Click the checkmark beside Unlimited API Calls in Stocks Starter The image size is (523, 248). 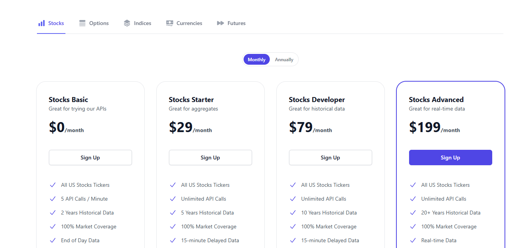[173, 199]
